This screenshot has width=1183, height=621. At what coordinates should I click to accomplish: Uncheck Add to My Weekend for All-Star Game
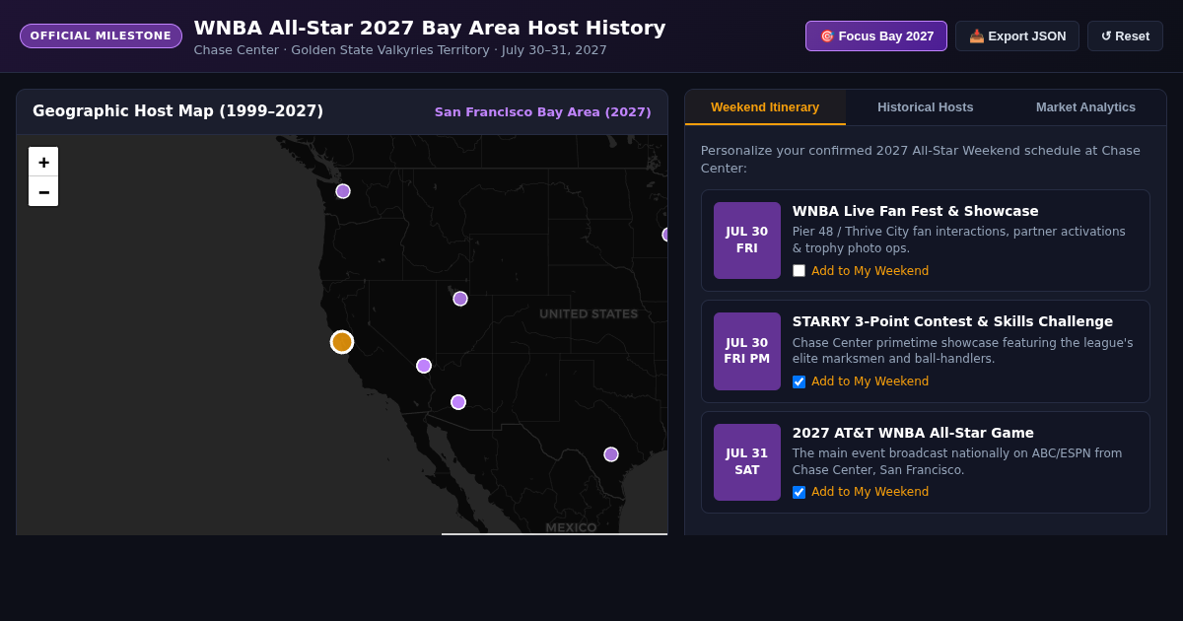click(799, 492)
